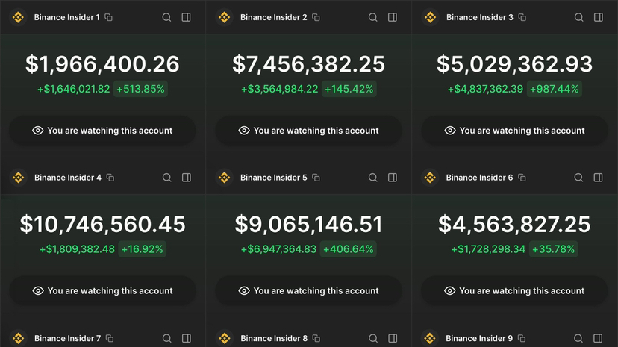Click the eye icon on Binance Insider 1
This screenshot has width=618, height=347.
pyautogui.click(x=38, y=131)
